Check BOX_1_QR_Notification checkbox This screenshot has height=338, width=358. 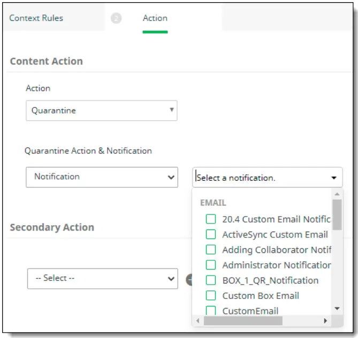210,280
